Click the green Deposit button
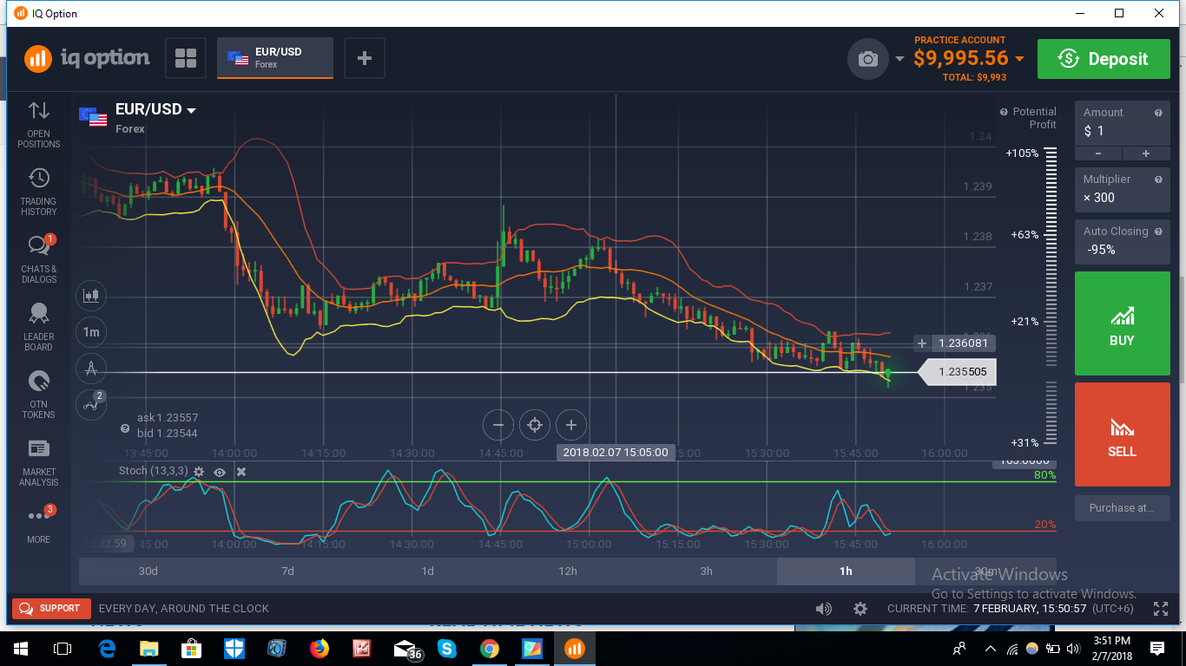This screenshot has width=1186, height=666. coord(1104,59)
